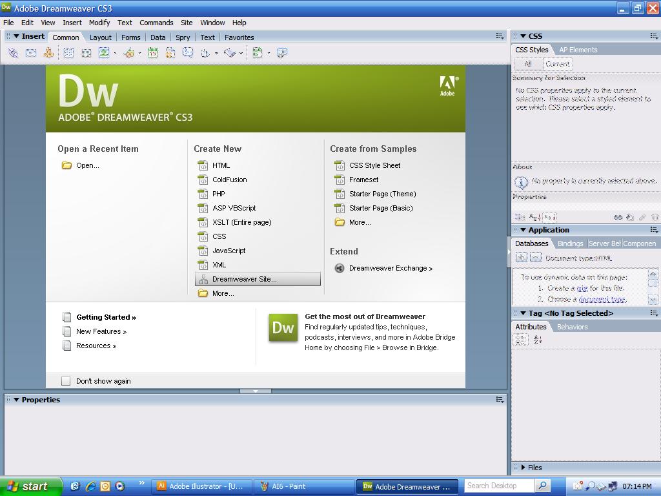This screenshot has height=496, width=661.
Task: Click the Insert Div Tag icon
Action: [86, 53]
